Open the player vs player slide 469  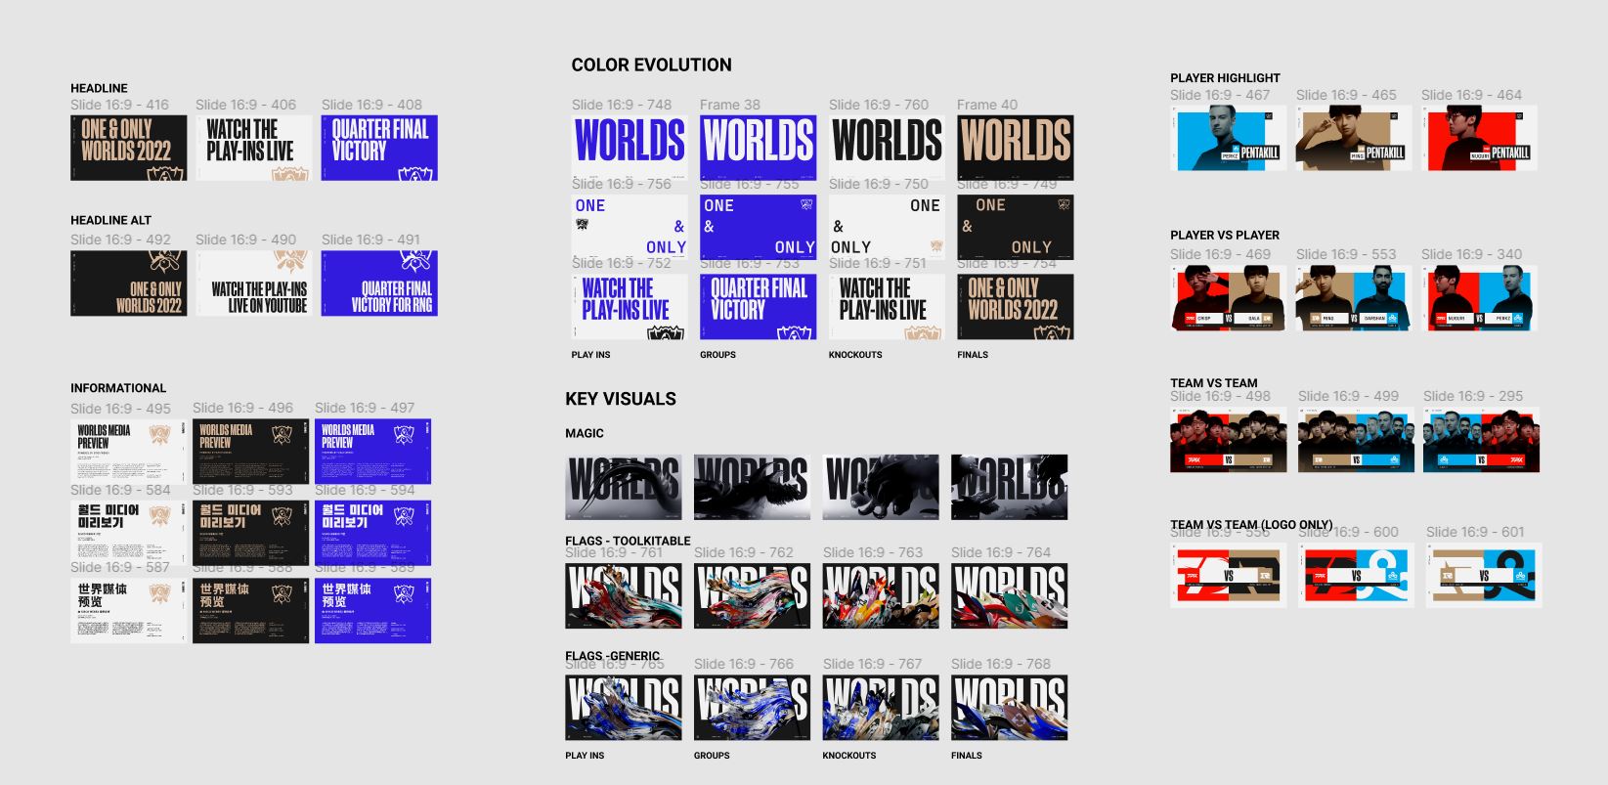1228,297
